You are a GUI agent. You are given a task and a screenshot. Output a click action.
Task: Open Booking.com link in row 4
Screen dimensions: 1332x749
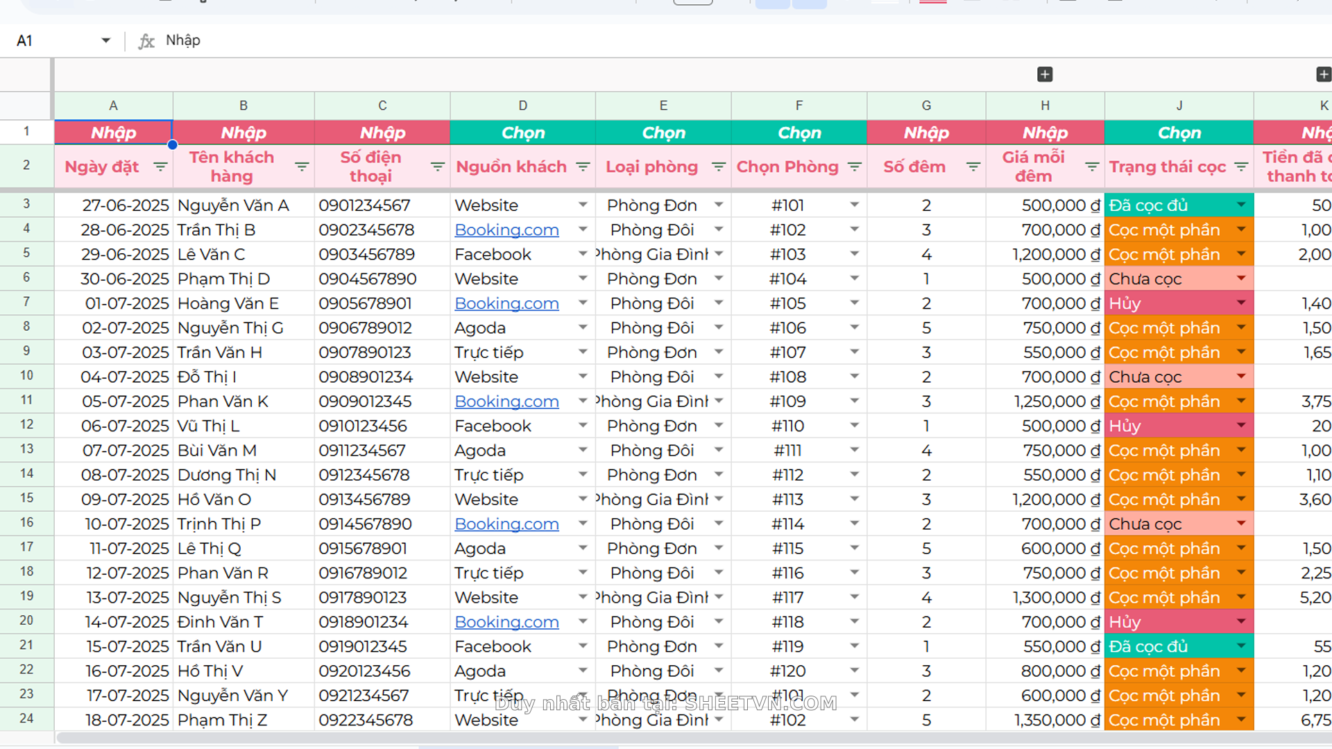click(506, 230)
